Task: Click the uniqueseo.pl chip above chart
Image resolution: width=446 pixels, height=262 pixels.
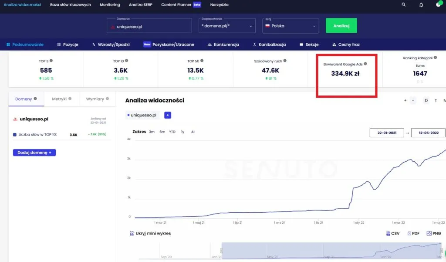Action: pyautogui.click(x=142, y=115)
